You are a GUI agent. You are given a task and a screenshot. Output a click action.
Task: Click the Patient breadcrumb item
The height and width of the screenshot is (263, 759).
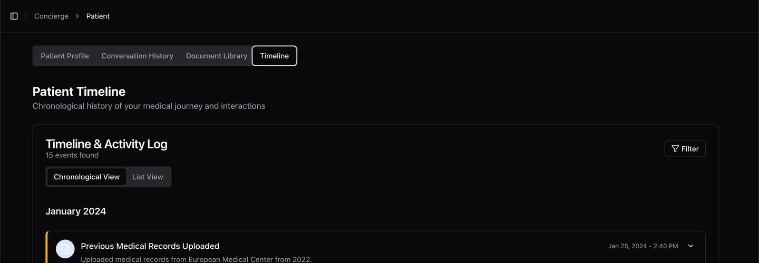coord(98,16)
